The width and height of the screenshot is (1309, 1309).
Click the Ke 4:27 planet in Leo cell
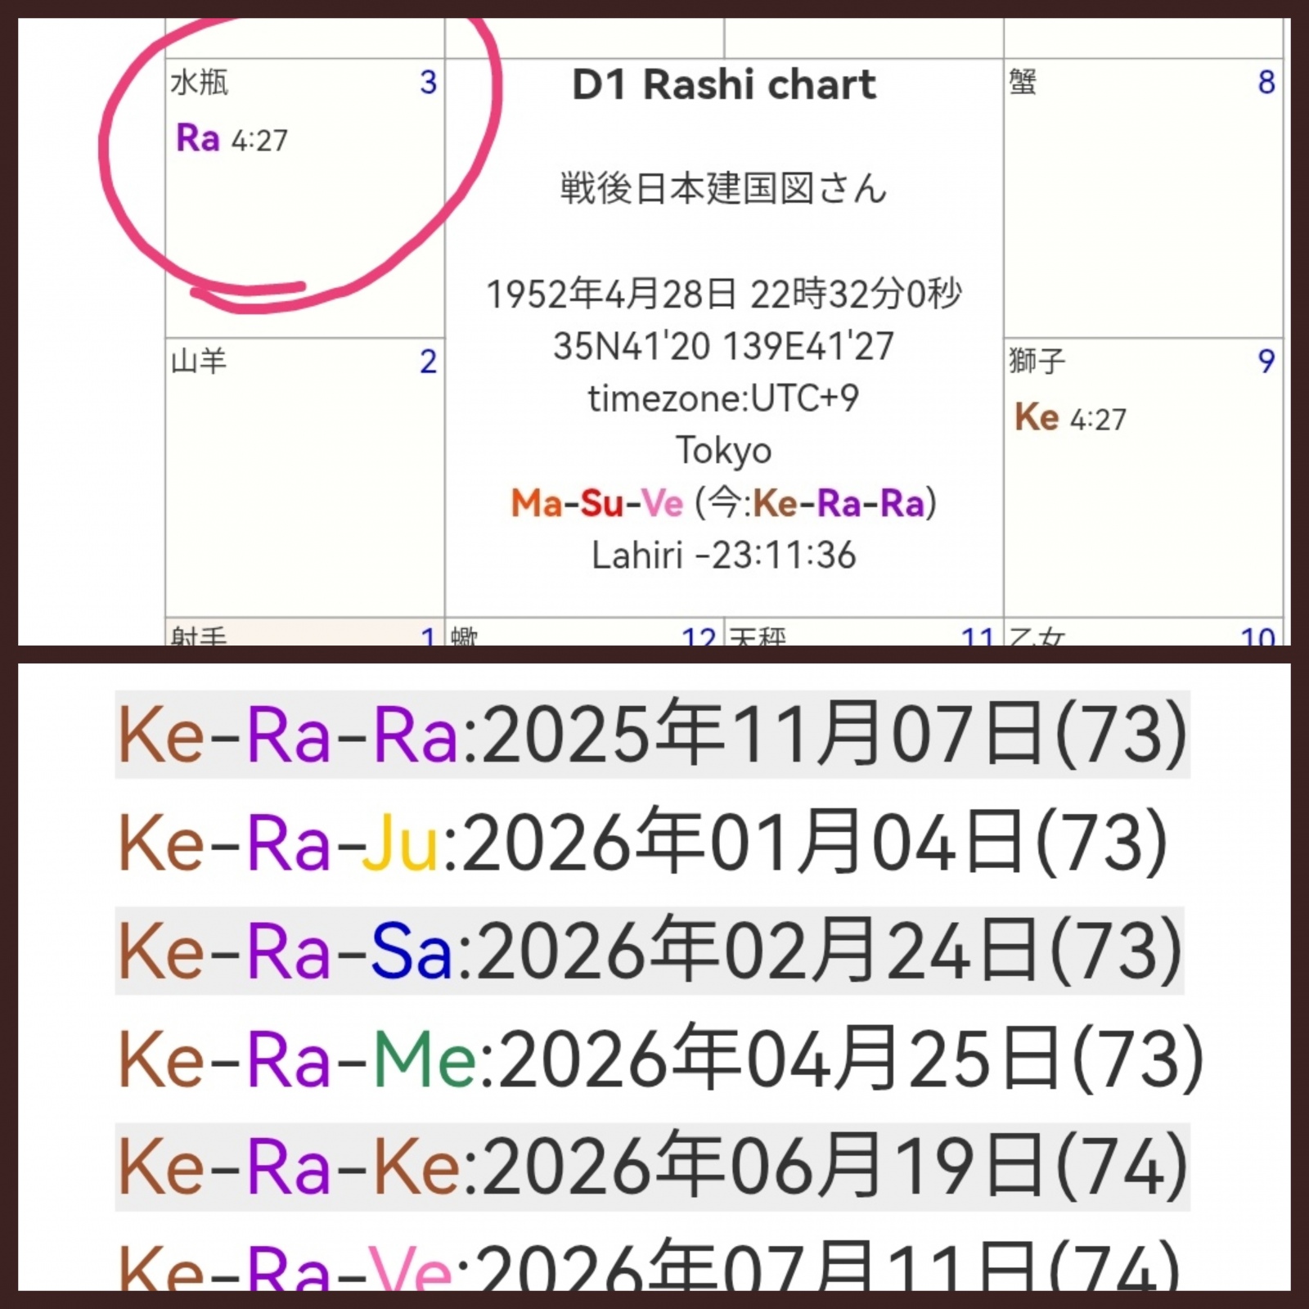tap(1069, 418)
